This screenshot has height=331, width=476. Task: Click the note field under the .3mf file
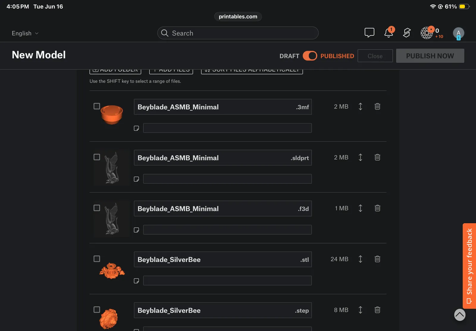pyautogui.click(x=227, y=128)
